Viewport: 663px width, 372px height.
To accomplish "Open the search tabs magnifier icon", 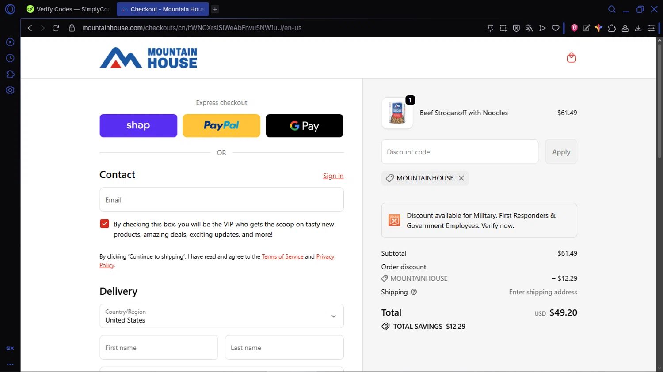I will click(612, 9).
